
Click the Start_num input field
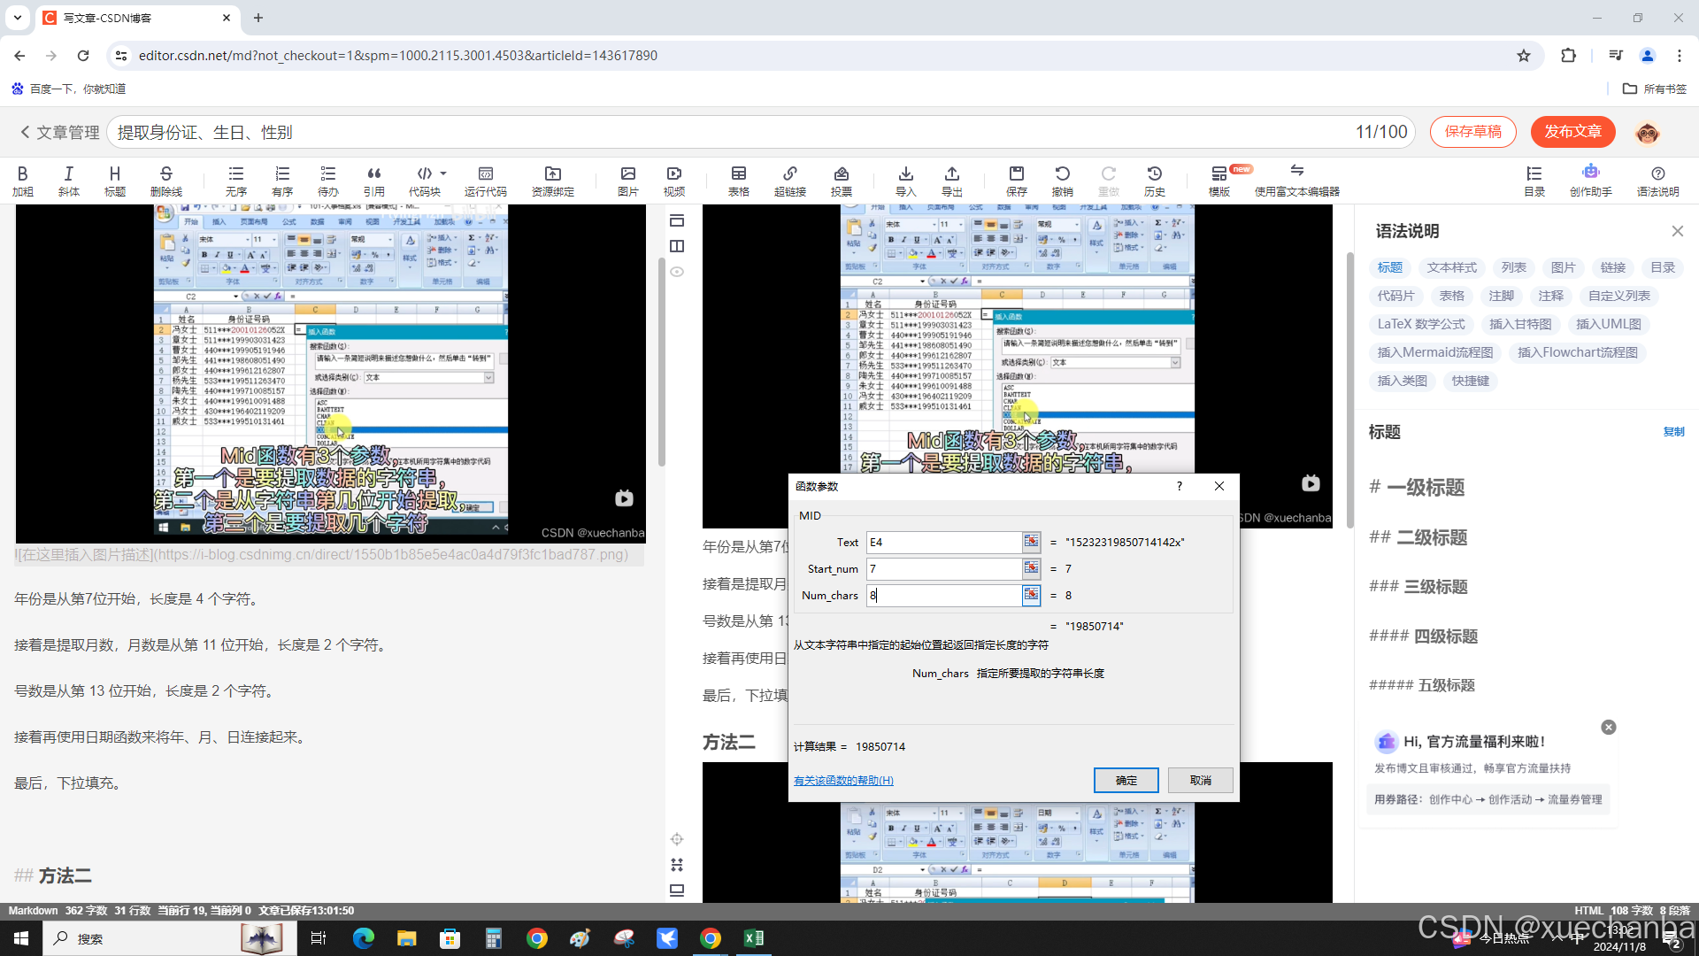[943, 568]
